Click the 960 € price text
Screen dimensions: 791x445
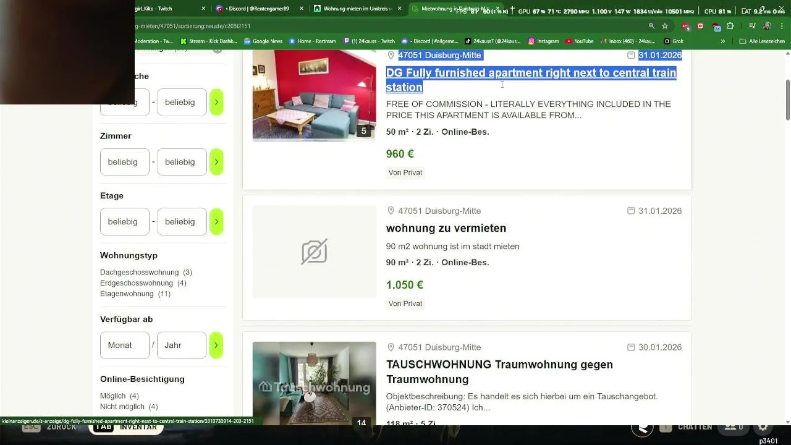tap(400, 154)
